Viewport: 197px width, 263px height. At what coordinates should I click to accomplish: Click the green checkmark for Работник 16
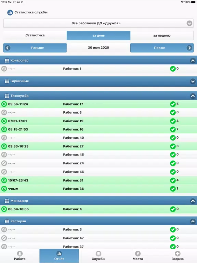point(173,129)
